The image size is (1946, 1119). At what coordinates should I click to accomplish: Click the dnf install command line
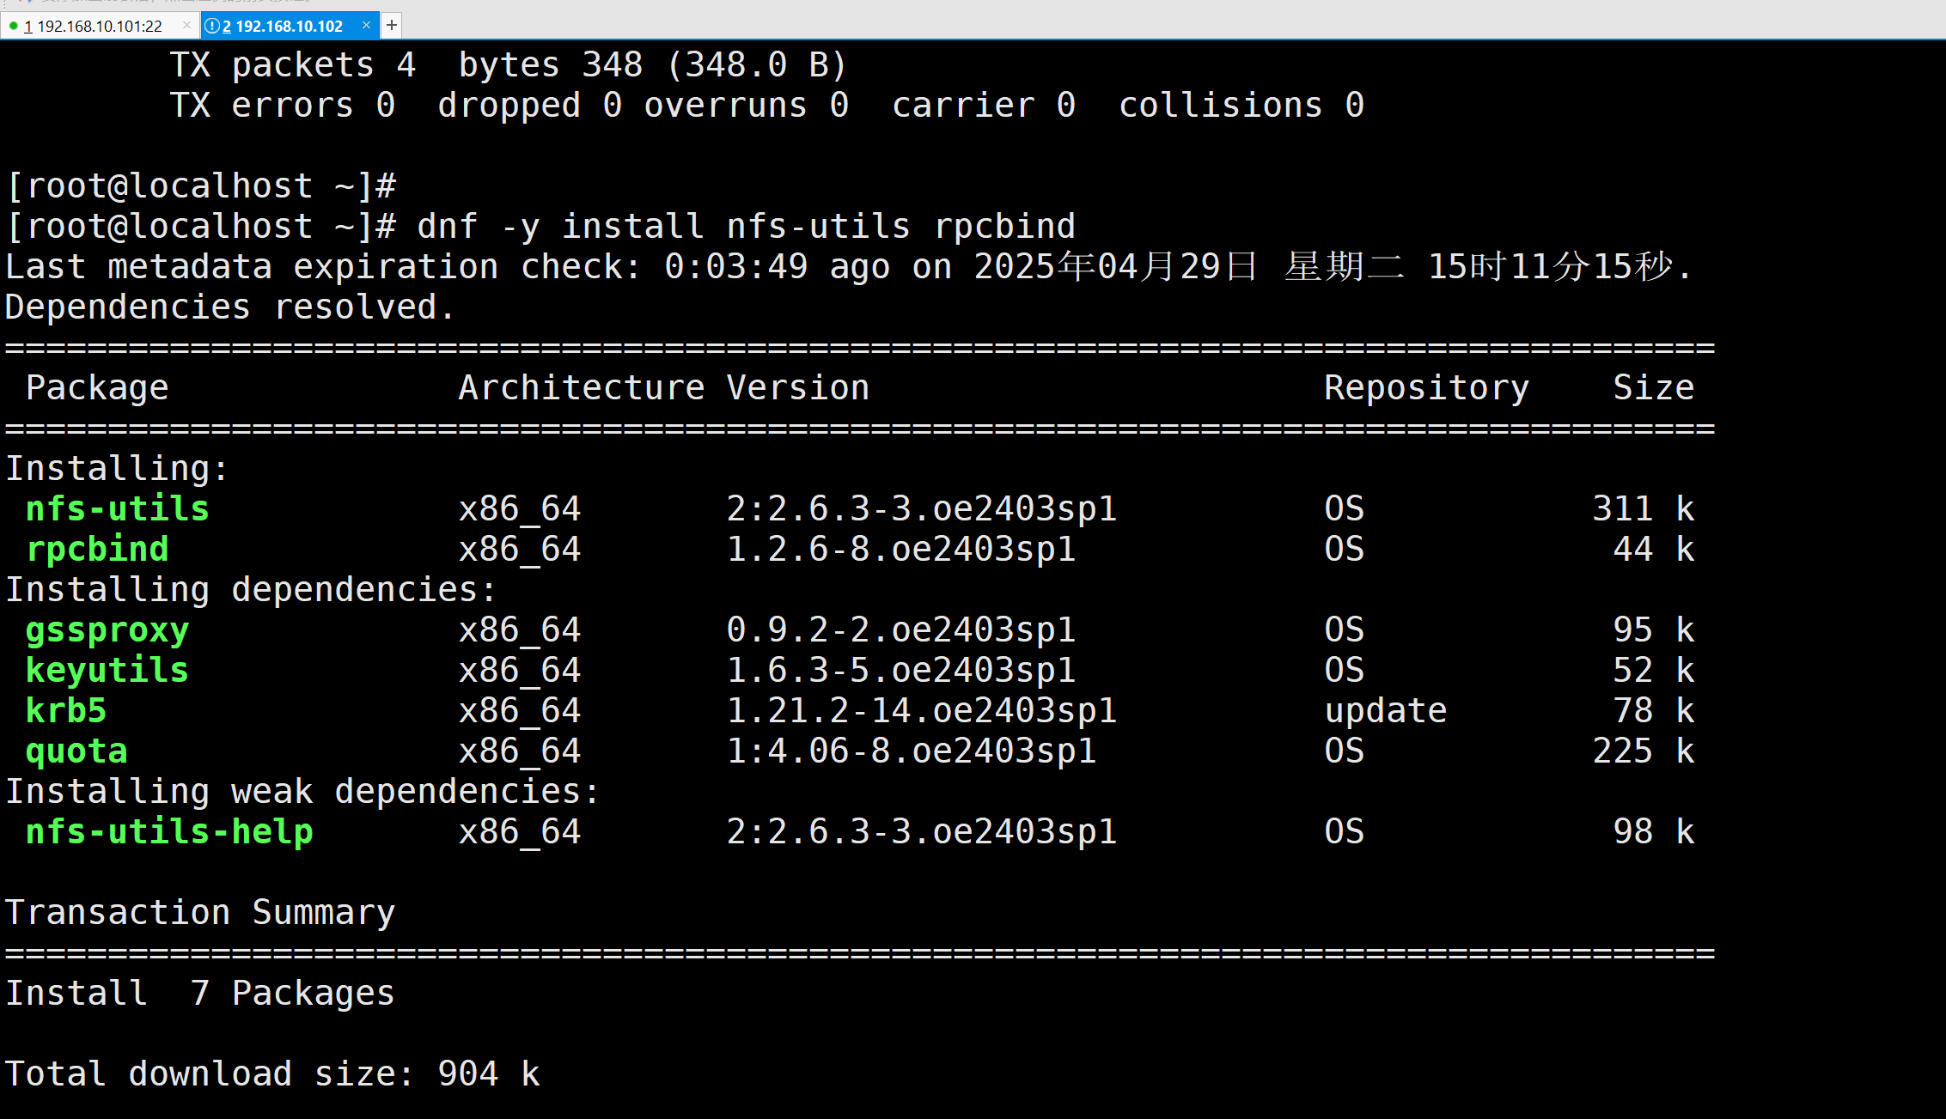click(x=746, y=226)
